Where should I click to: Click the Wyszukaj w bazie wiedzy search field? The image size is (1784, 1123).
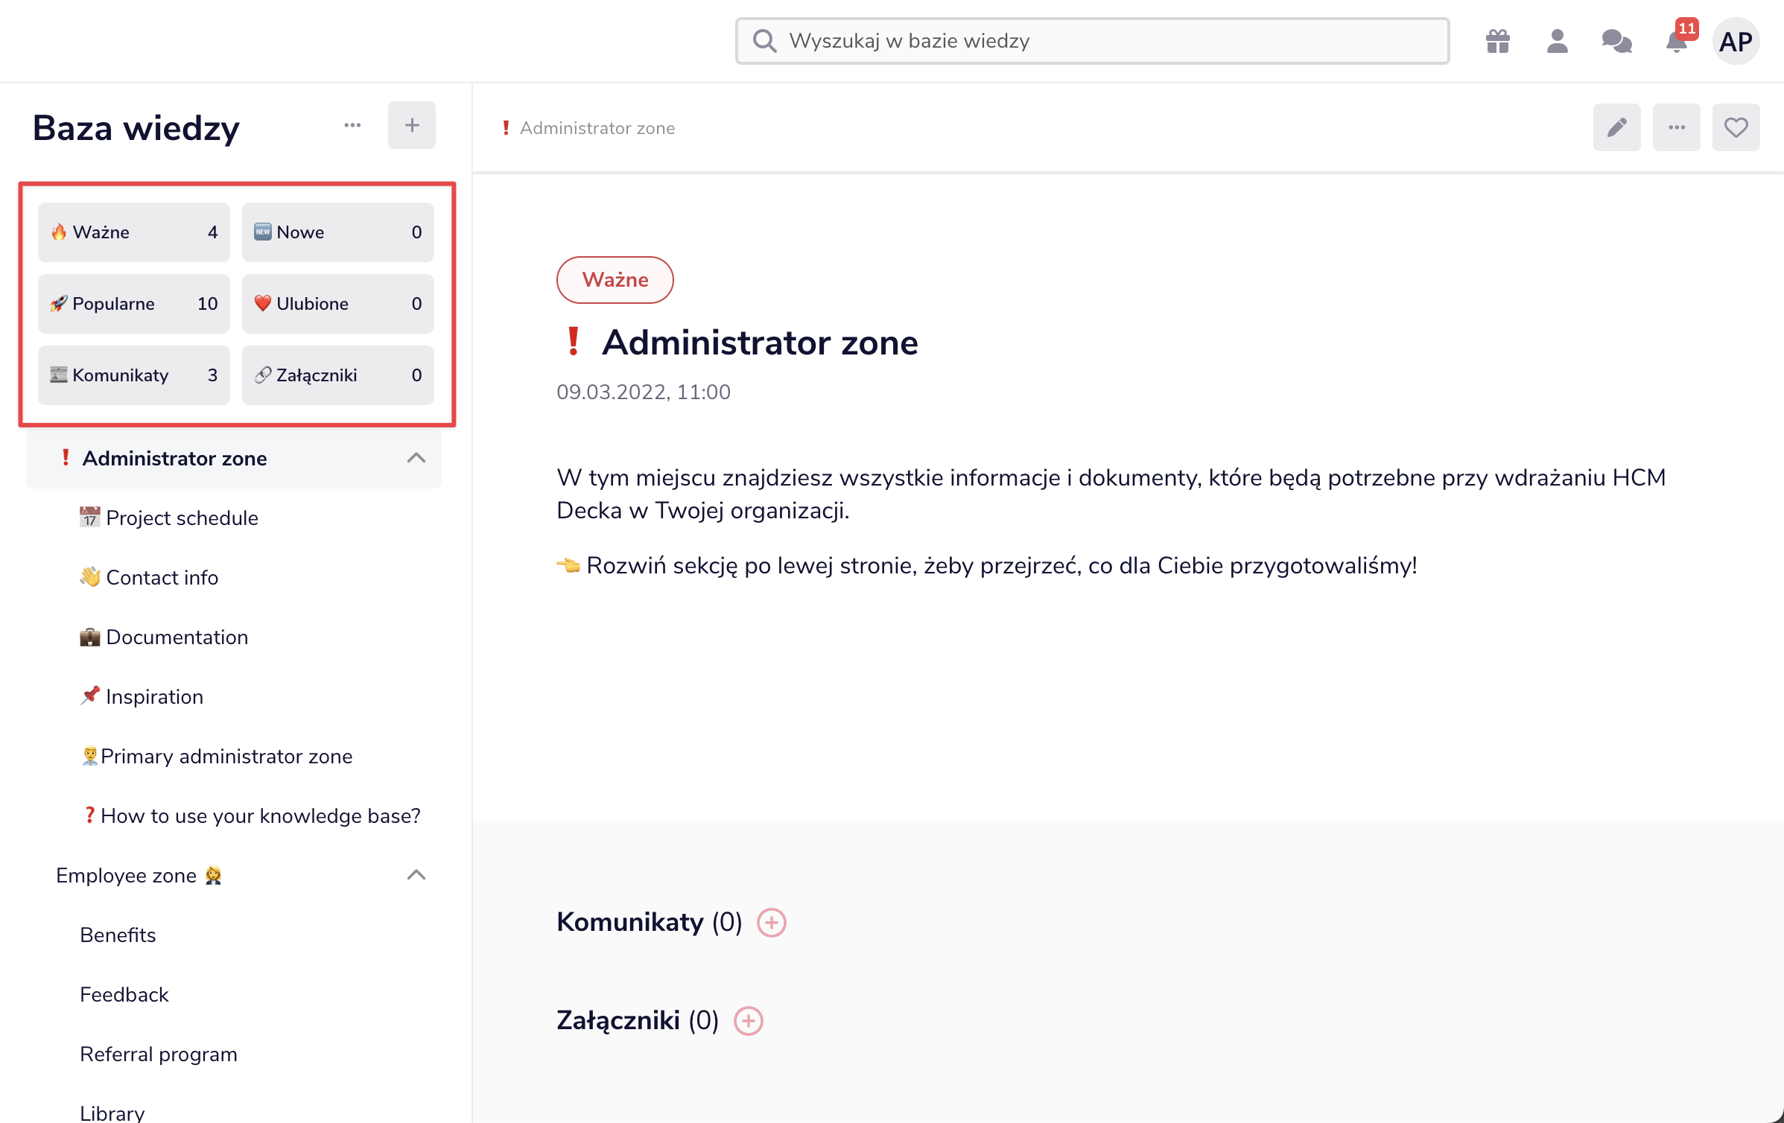[x=1091, y=41]
